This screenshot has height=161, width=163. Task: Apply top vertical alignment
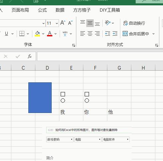83,22
